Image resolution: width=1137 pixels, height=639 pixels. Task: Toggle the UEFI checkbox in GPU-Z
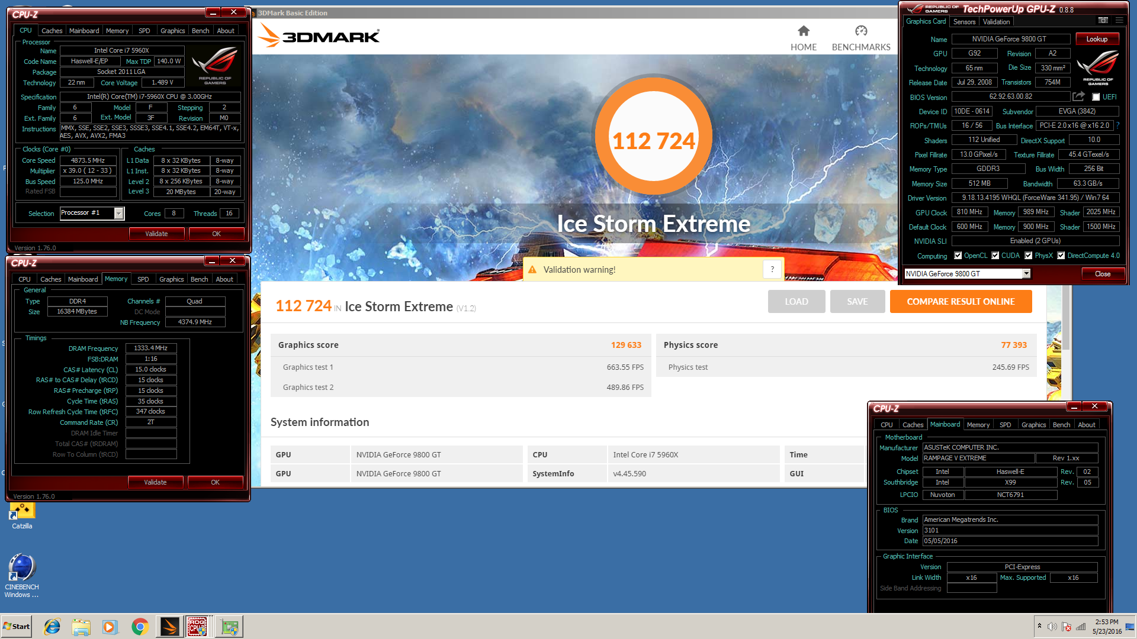(x=1096, y=97)
